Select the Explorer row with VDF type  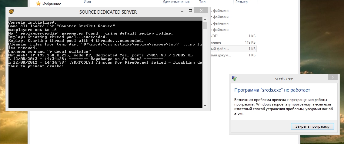pos(233,36)
